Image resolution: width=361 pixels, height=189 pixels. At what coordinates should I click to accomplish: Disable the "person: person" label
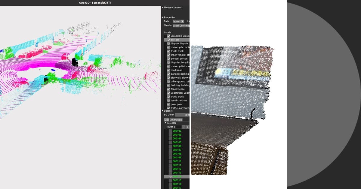[x=168, y=58]
